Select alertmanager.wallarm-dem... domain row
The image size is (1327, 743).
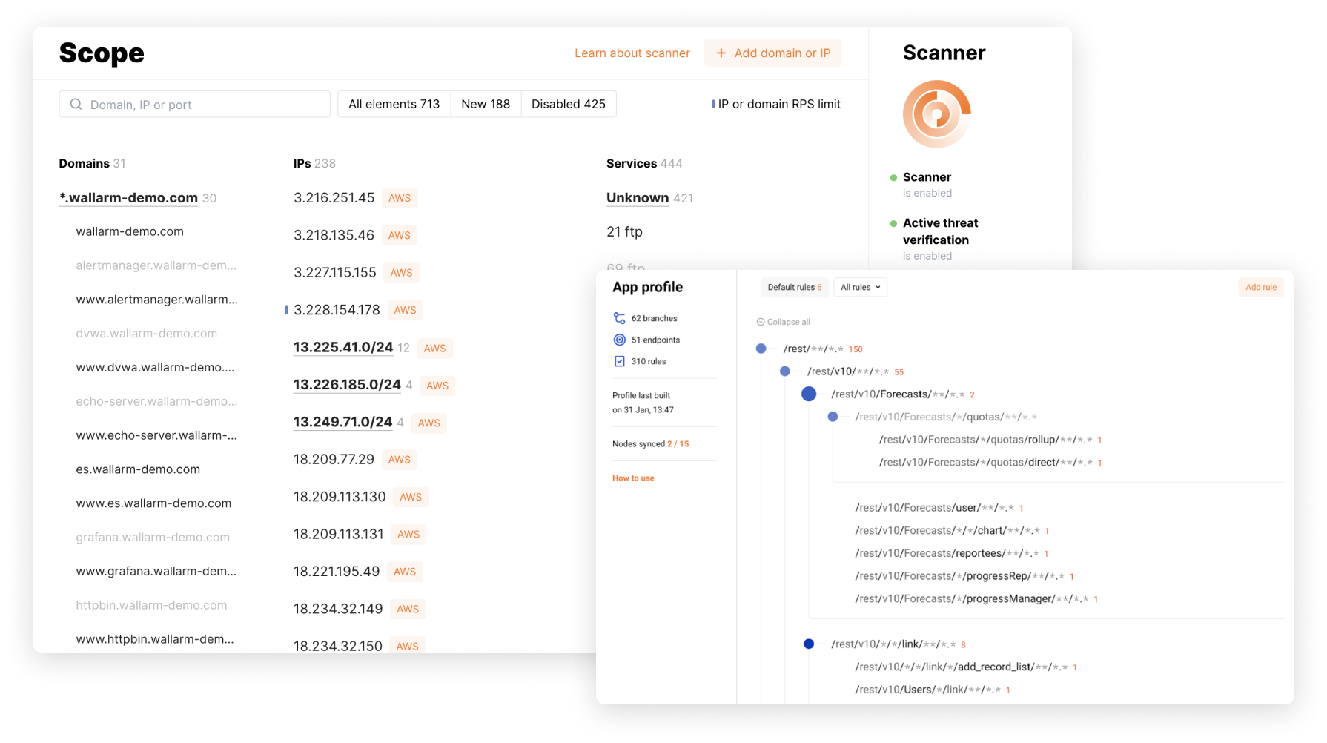pos(156,265)
